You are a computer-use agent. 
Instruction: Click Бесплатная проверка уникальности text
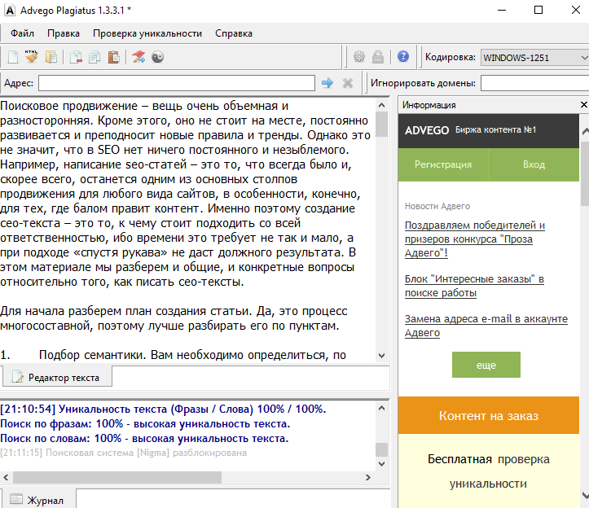point(488,471)
